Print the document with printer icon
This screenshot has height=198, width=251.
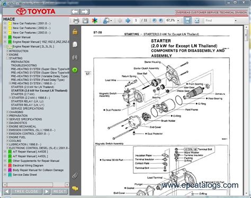tap(76, 21)
